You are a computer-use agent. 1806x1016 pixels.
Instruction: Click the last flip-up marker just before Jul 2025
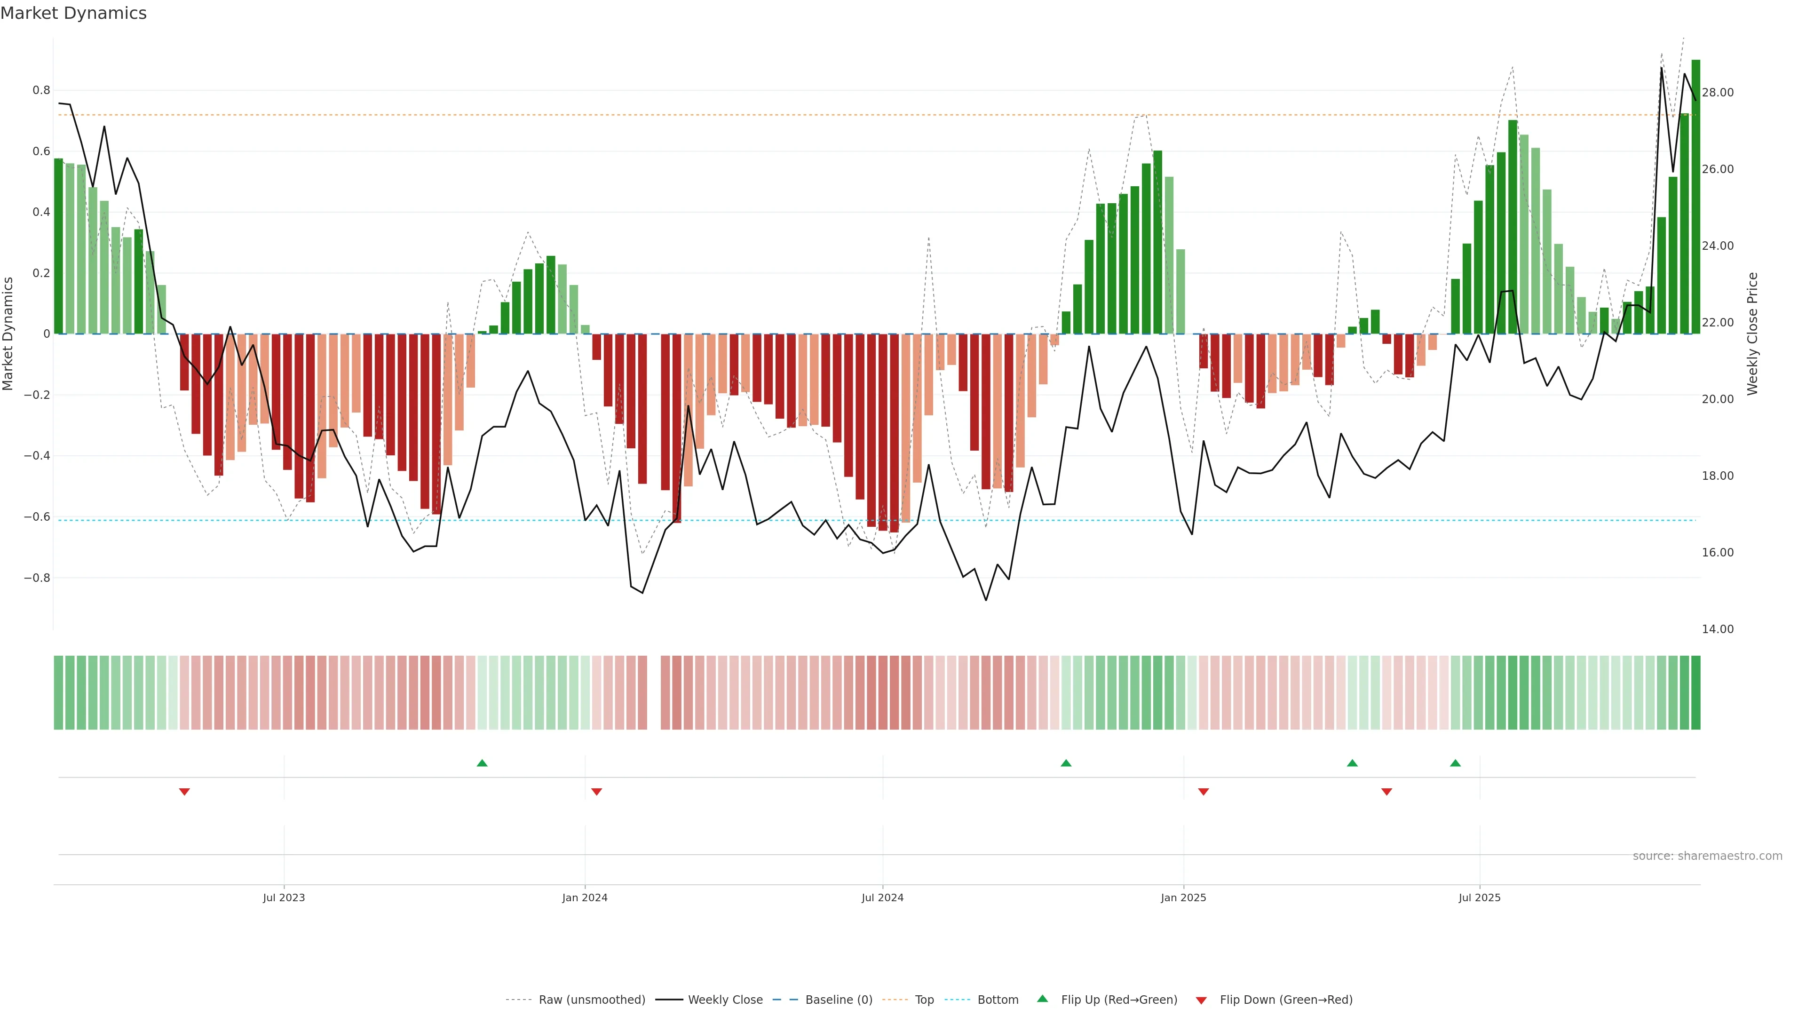pyautogui.click(x=1456, y=763)
